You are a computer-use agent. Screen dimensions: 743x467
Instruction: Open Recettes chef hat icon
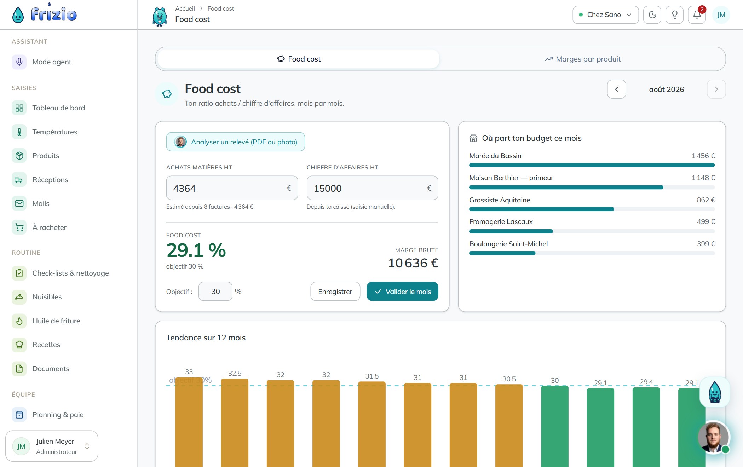(19, 345)
